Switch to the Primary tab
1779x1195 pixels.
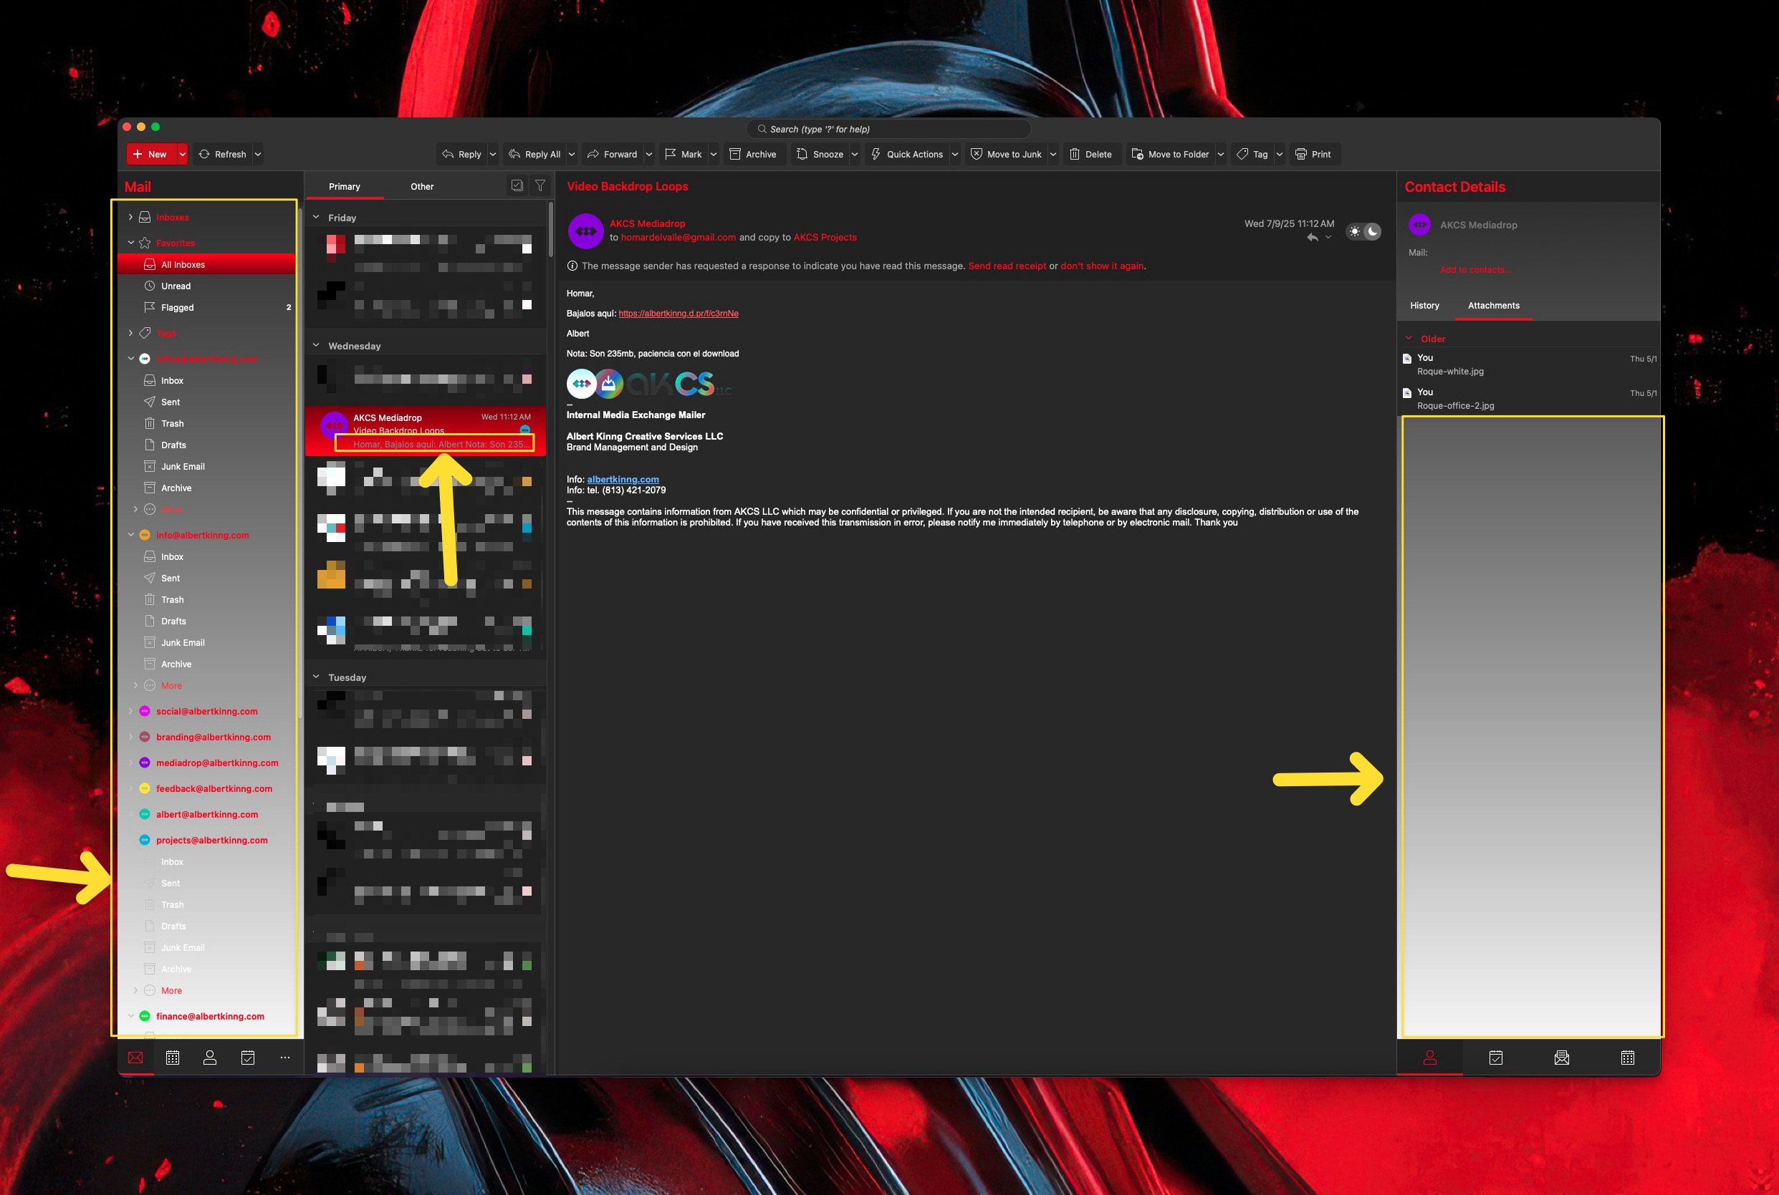click(x=345, y=187)
